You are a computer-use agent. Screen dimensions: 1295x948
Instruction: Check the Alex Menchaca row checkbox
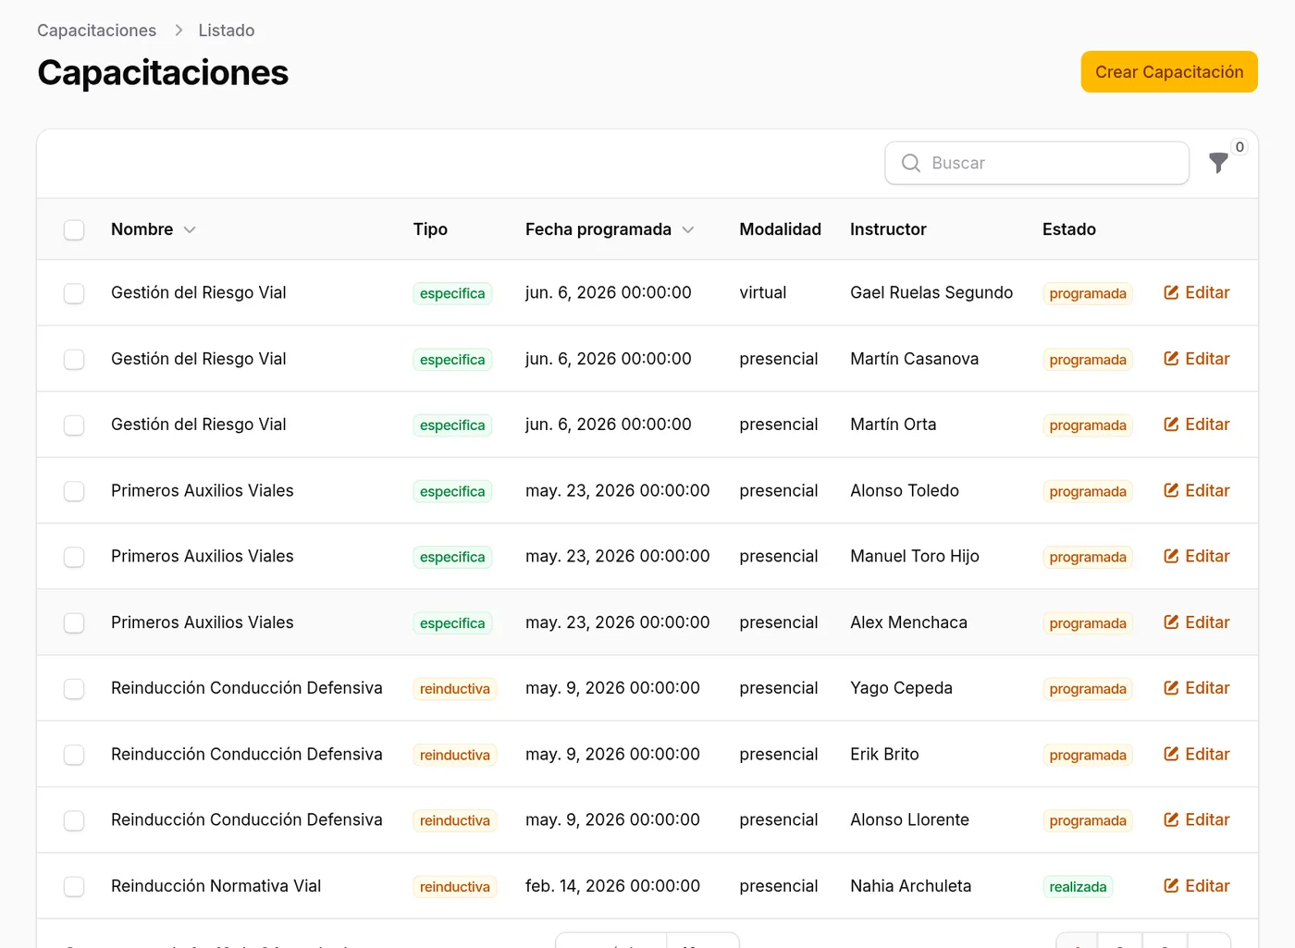(74, 623)
